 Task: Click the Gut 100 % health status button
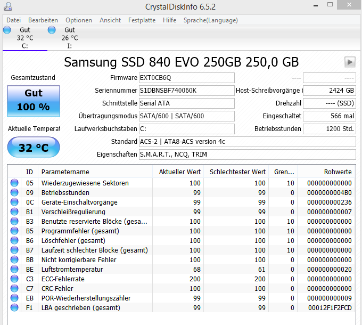click(34, 101)
